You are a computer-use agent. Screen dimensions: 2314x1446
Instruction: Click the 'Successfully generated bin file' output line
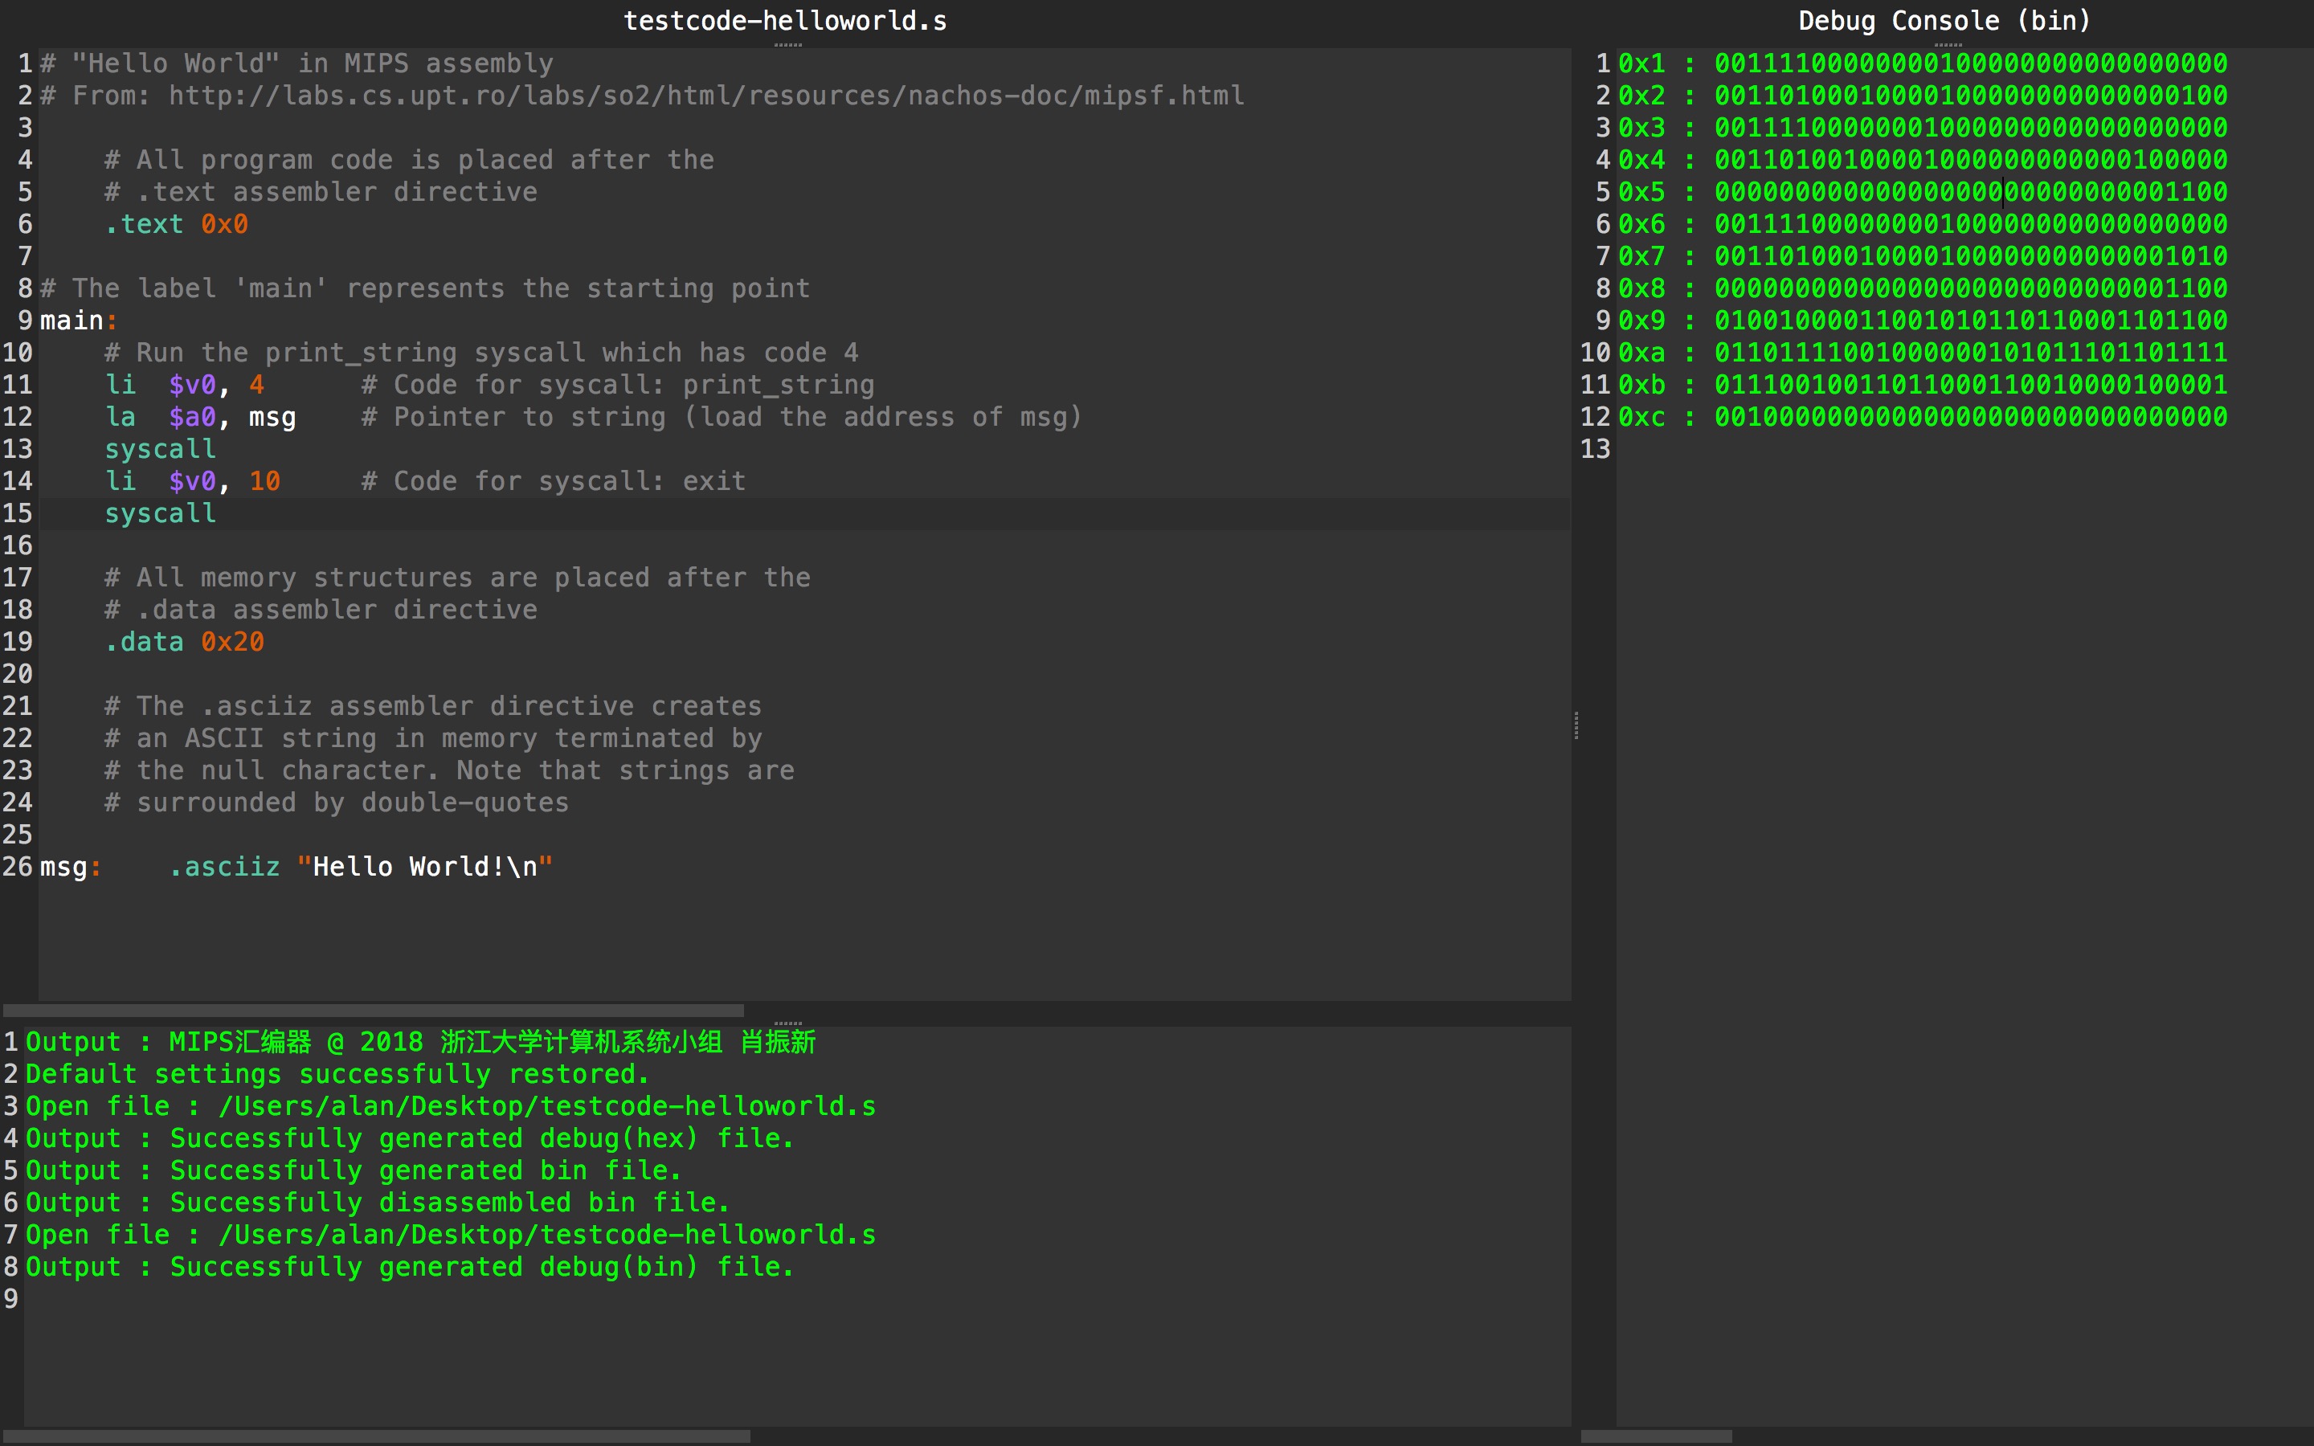point(352,1170)
